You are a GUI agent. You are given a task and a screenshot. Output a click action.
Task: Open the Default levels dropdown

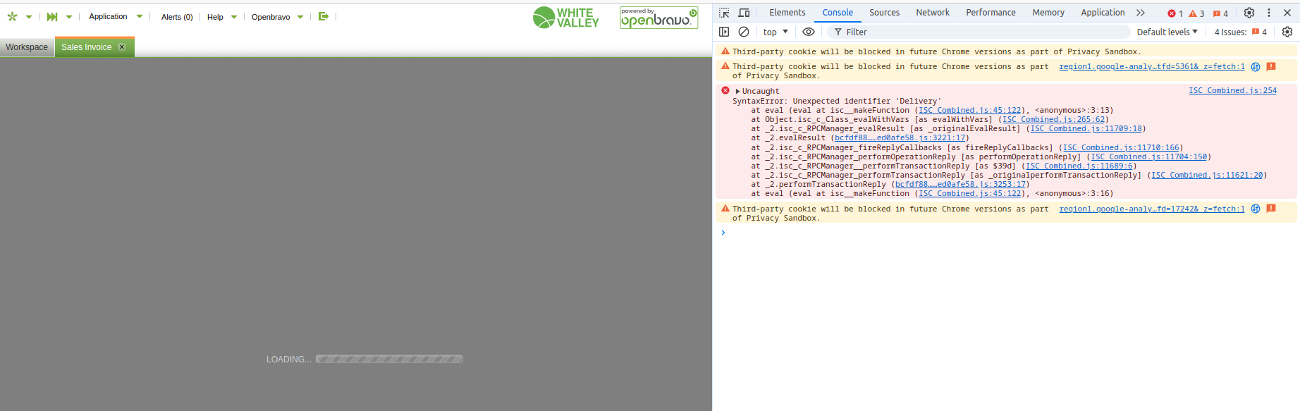(1167, 32)
